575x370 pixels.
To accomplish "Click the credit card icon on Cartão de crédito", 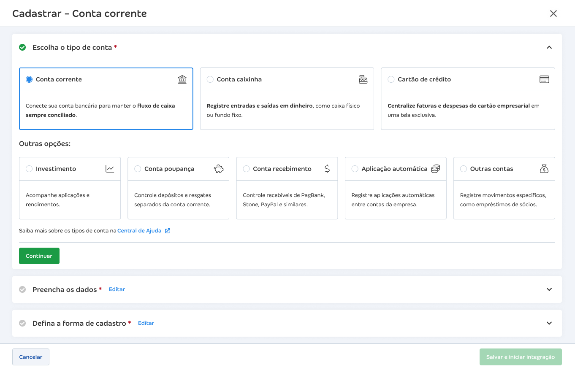I will [544, 79].
